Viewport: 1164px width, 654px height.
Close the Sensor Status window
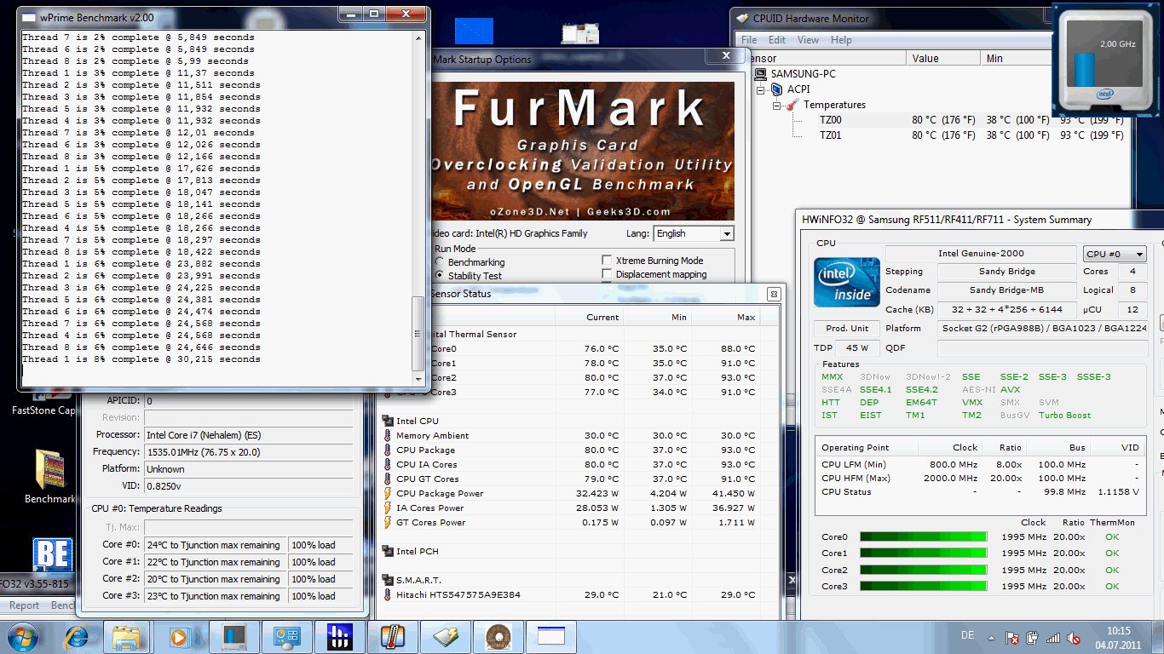(x=774, y=294)
